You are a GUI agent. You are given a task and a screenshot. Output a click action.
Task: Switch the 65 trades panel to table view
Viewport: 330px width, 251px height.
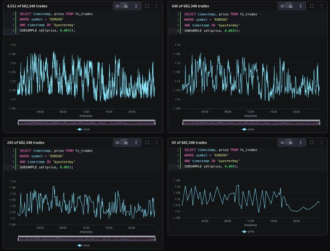pyautogui.click(x=282, y=142)
